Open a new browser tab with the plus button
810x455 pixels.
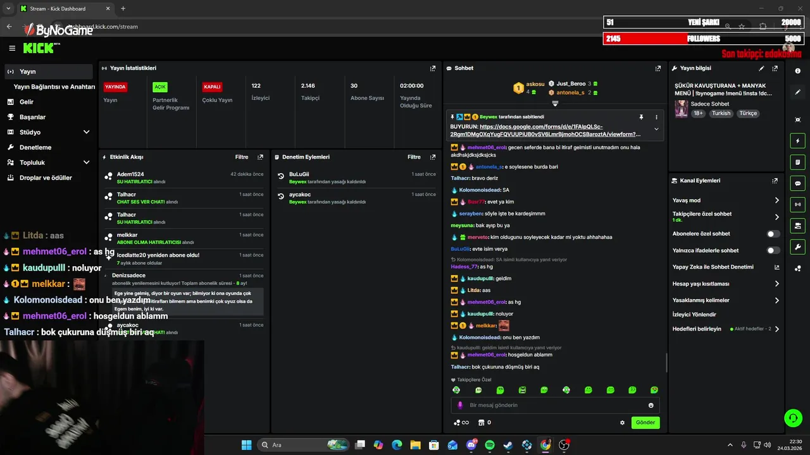pos(123,8)
